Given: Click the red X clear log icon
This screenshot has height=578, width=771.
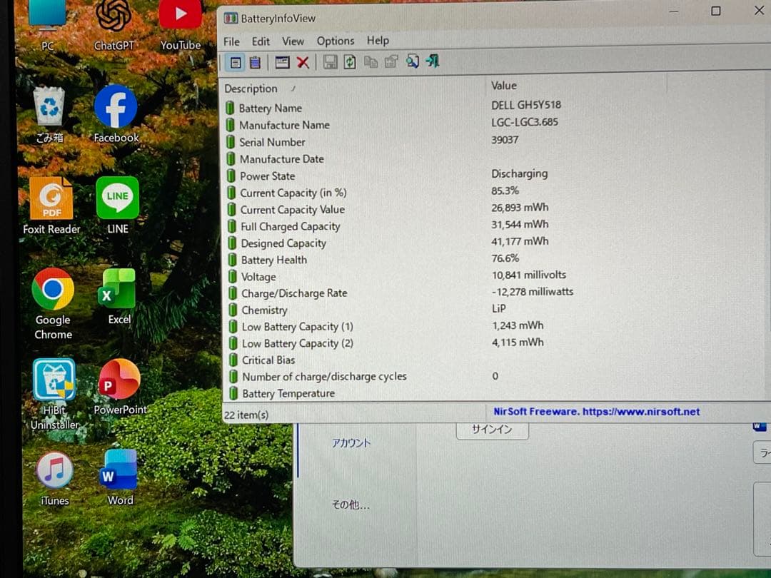Looking at the screenshot, I should point(303,62).
